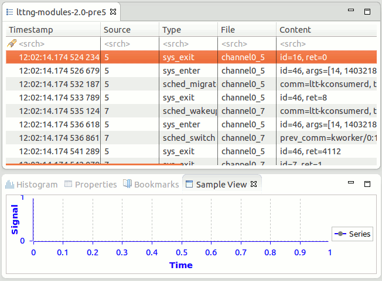Select the sched_wakeup event row
This screenshot has width=382, height=281.
(187, 111)
